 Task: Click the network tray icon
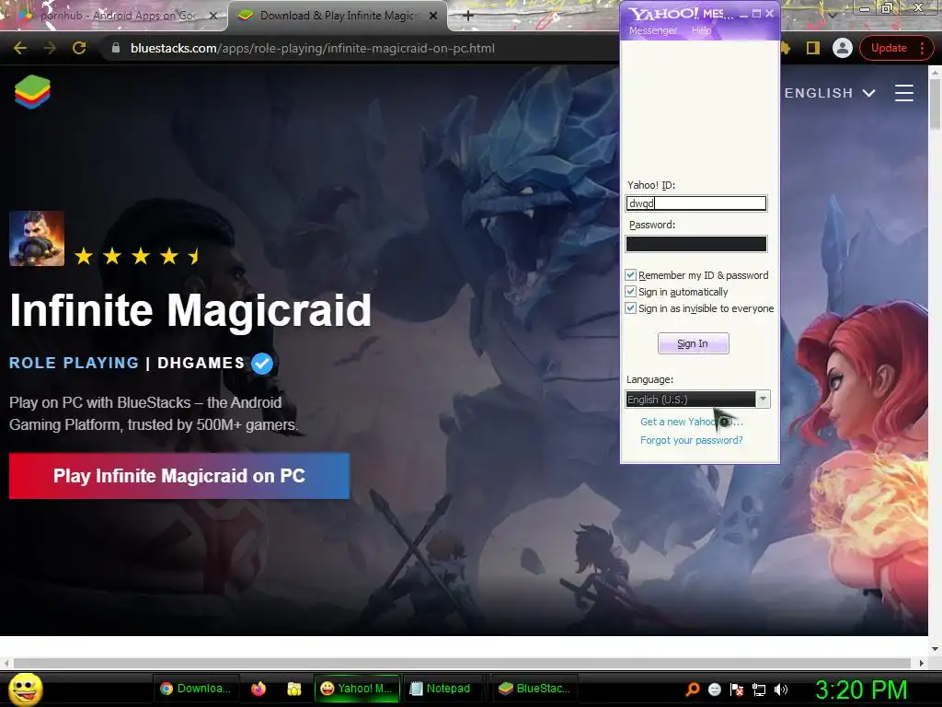[759, 690]
